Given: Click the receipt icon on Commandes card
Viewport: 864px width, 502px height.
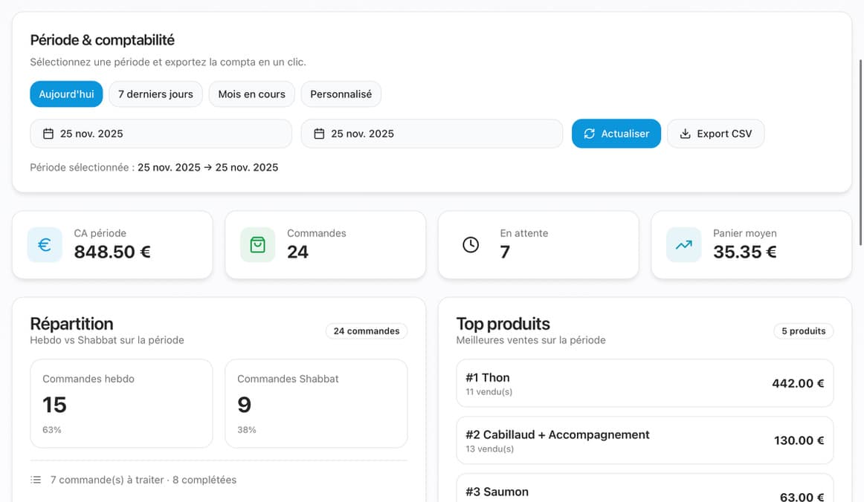Looking at the screenshot, I should click(257, 244).
